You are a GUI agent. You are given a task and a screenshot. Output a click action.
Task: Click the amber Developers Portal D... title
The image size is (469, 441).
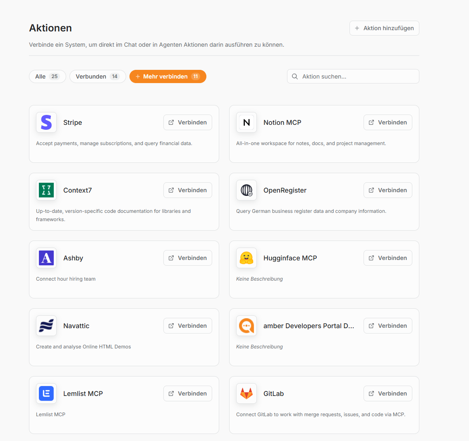click(x=309, y=326)
